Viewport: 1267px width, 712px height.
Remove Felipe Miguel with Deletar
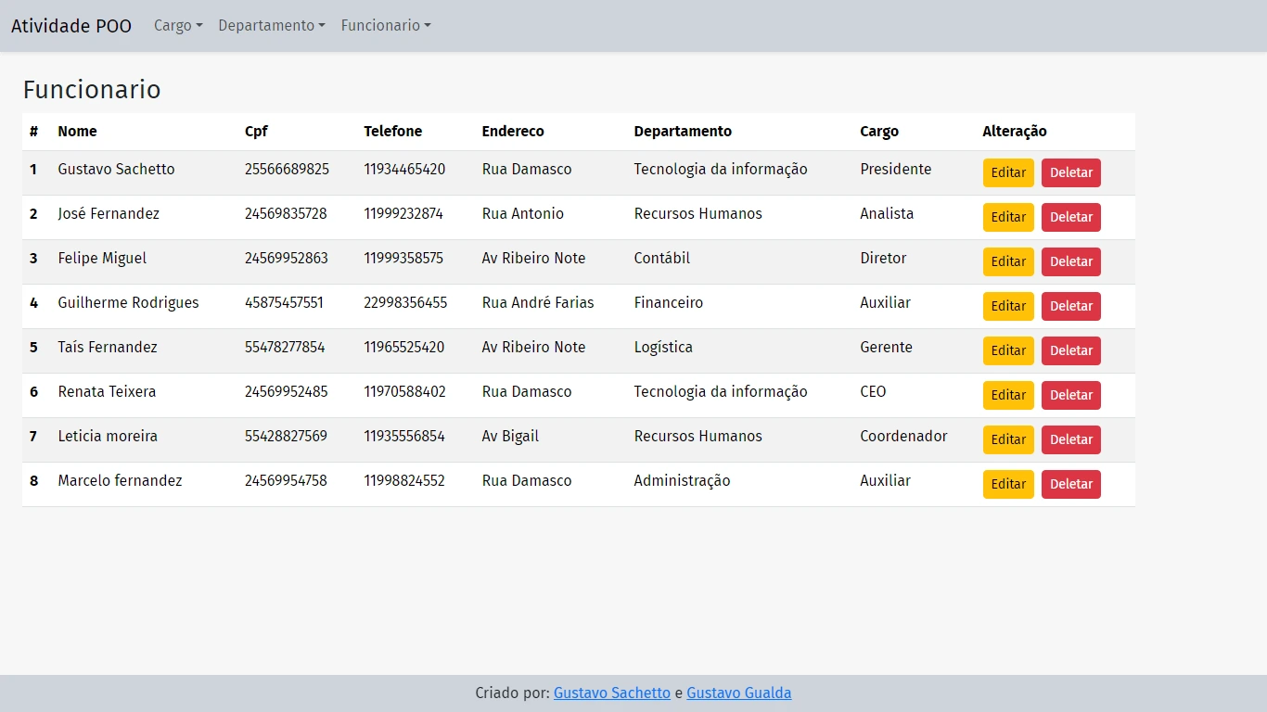[x=1070, y=261]
